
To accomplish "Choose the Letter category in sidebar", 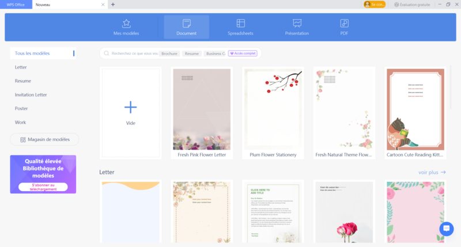I will tap(21, 67).
